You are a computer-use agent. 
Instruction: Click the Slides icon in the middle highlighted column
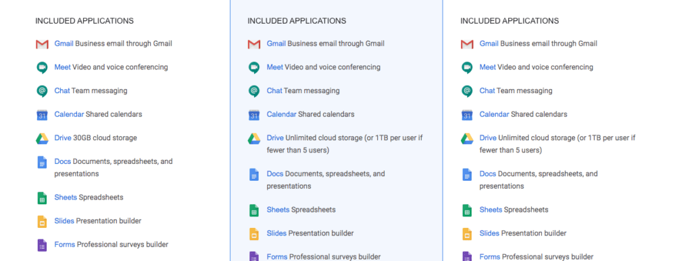tap(254, 234)
